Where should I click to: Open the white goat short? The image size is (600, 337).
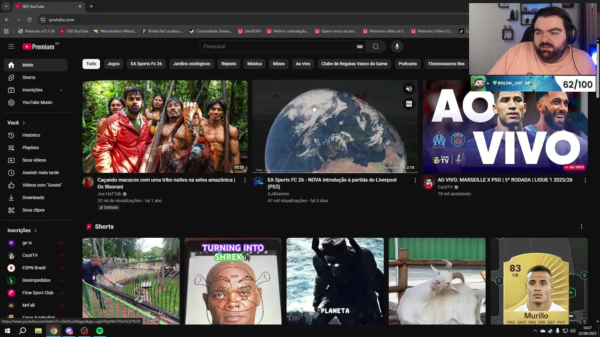(x=437, y=281)
